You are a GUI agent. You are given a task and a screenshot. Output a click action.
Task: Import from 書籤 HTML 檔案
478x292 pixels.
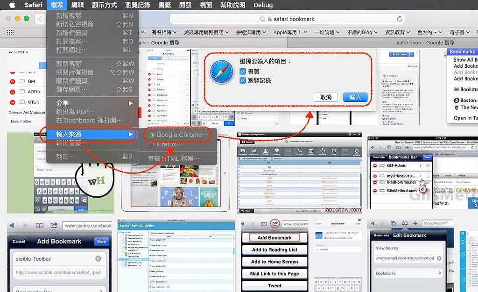[x=178, y=158]
